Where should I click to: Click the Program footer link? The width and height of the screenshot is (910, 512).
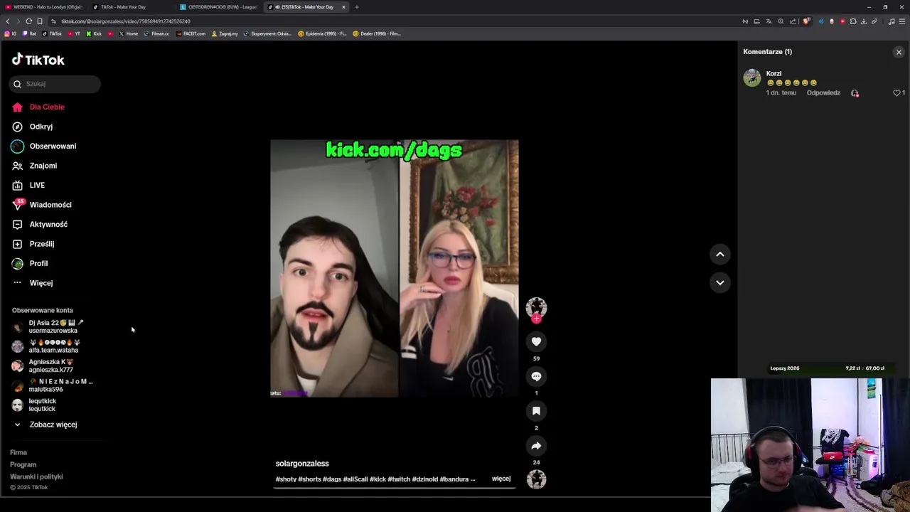(x=23, y=464)
